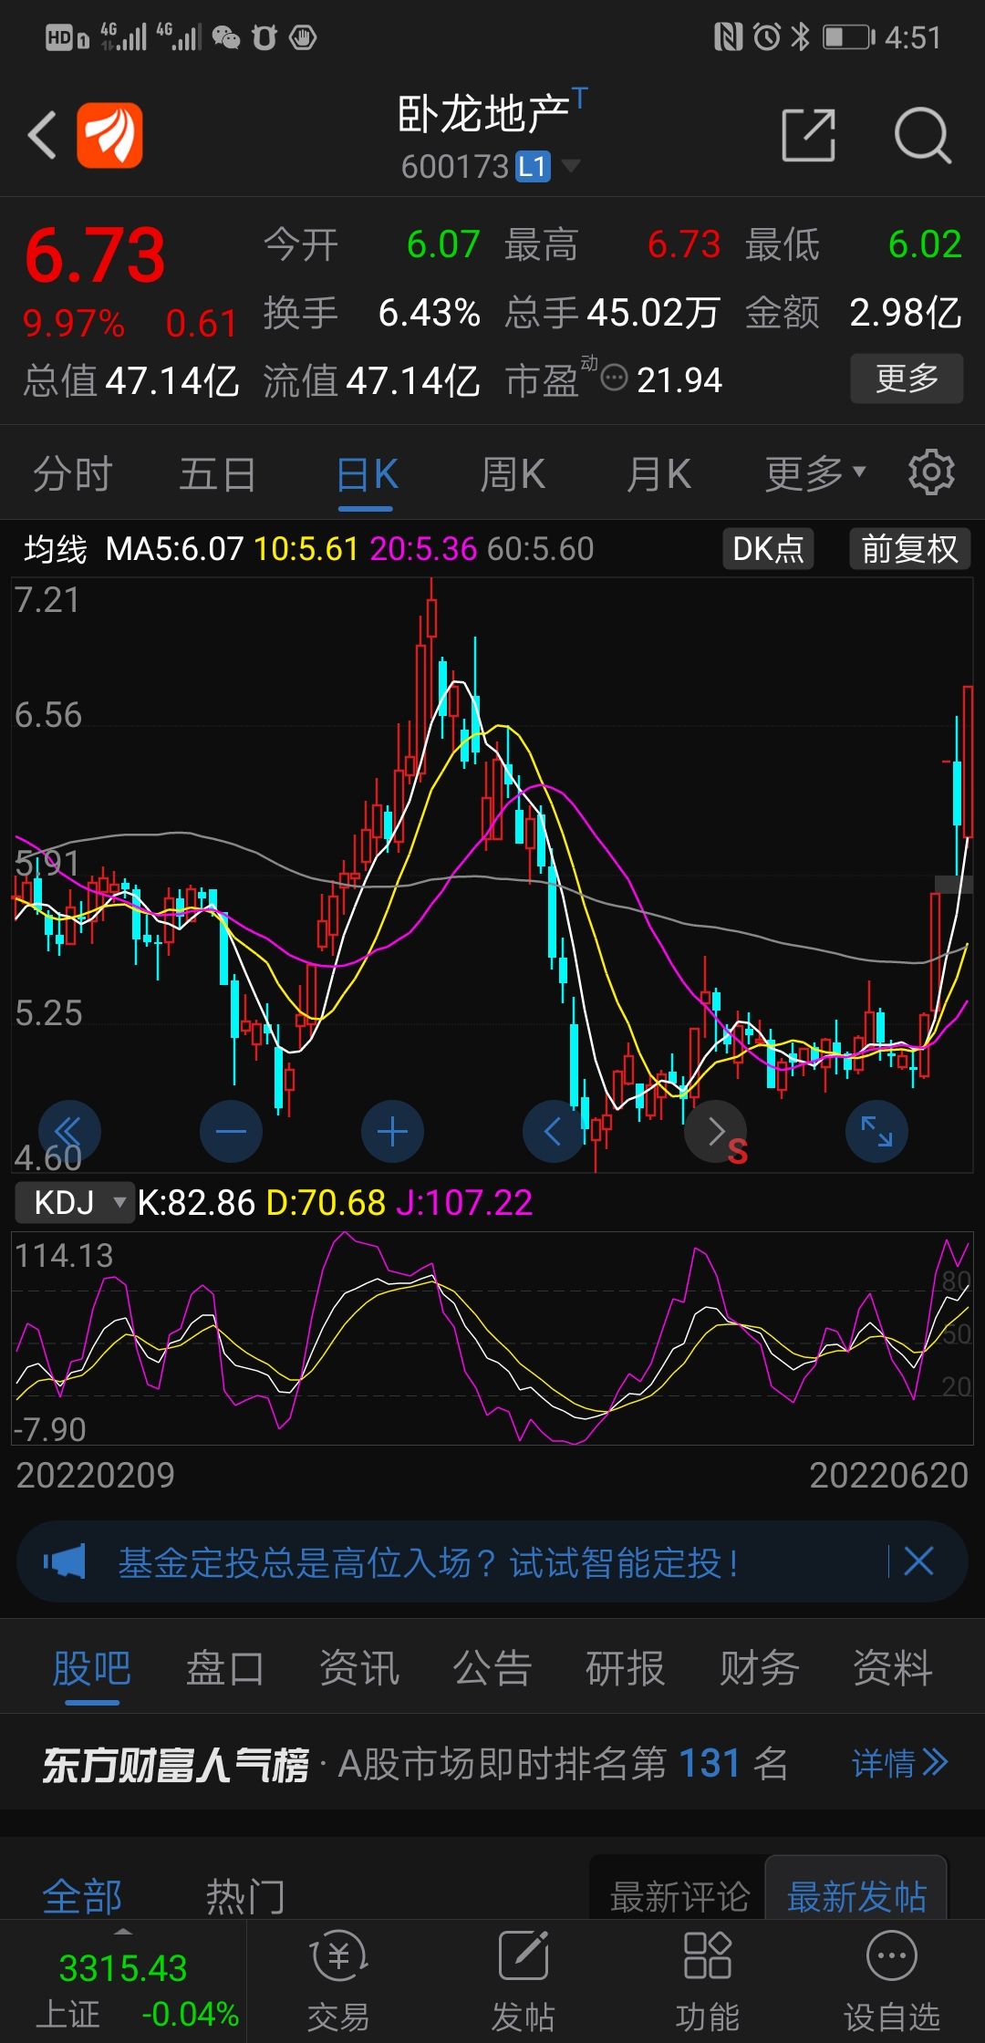This screenshot has width=985, height=2043.
Task: Open the 财务 tab
Action: coord(759,1668)
